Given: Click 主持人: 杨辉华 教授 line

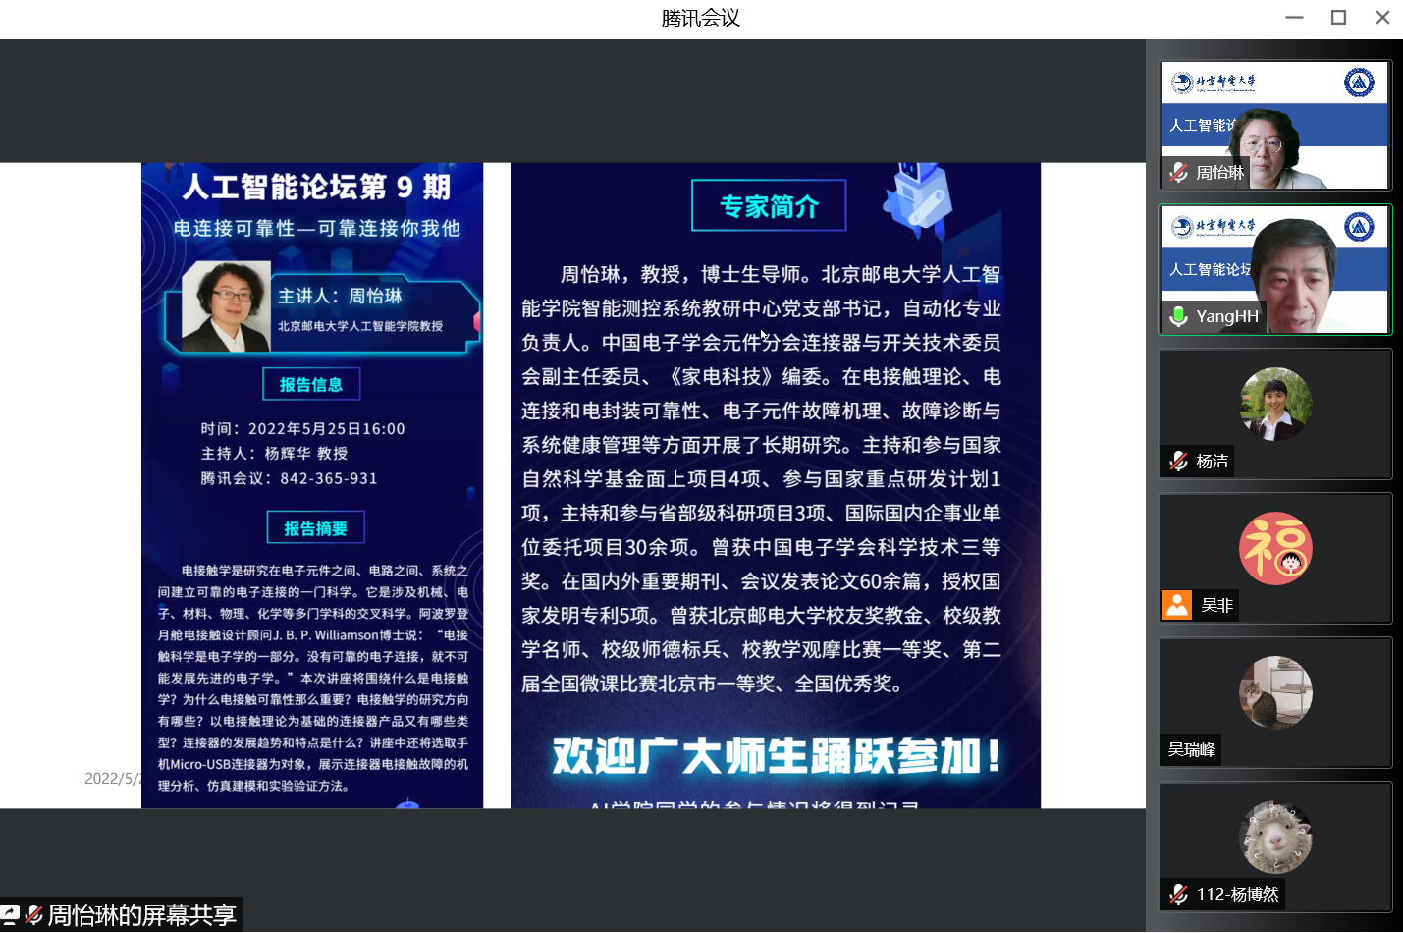Looking at the screenshot, I should 274,453.
